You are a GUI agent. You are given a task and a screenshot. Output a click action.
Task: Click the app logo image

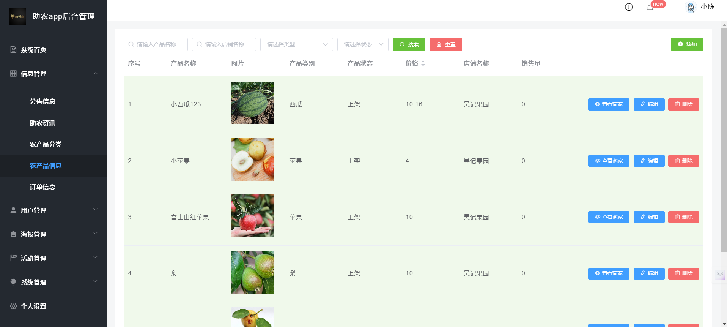(x=17, y=16)
